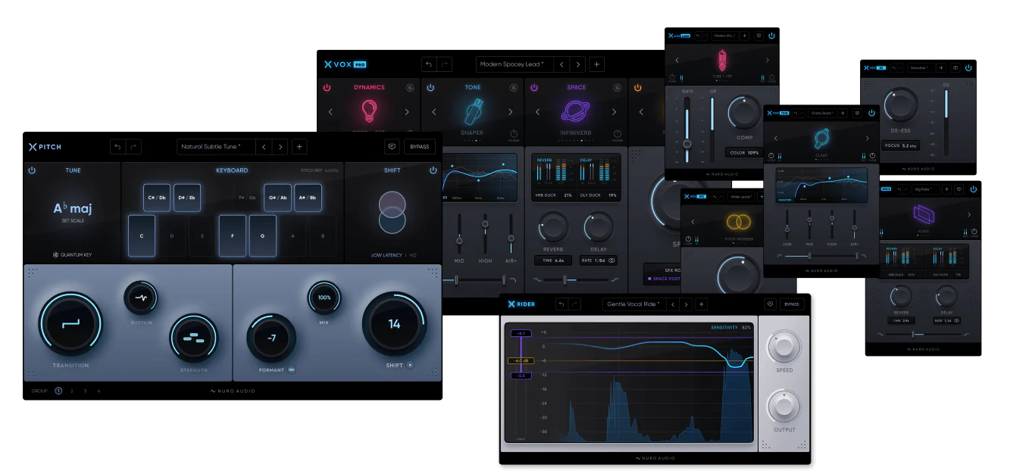Select the Dynamics light bulb module icon

pyautogui.click(x=368, y=111)
